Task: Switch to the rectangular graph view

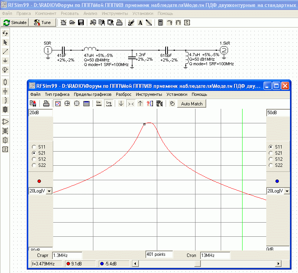Action: [58, 103]
